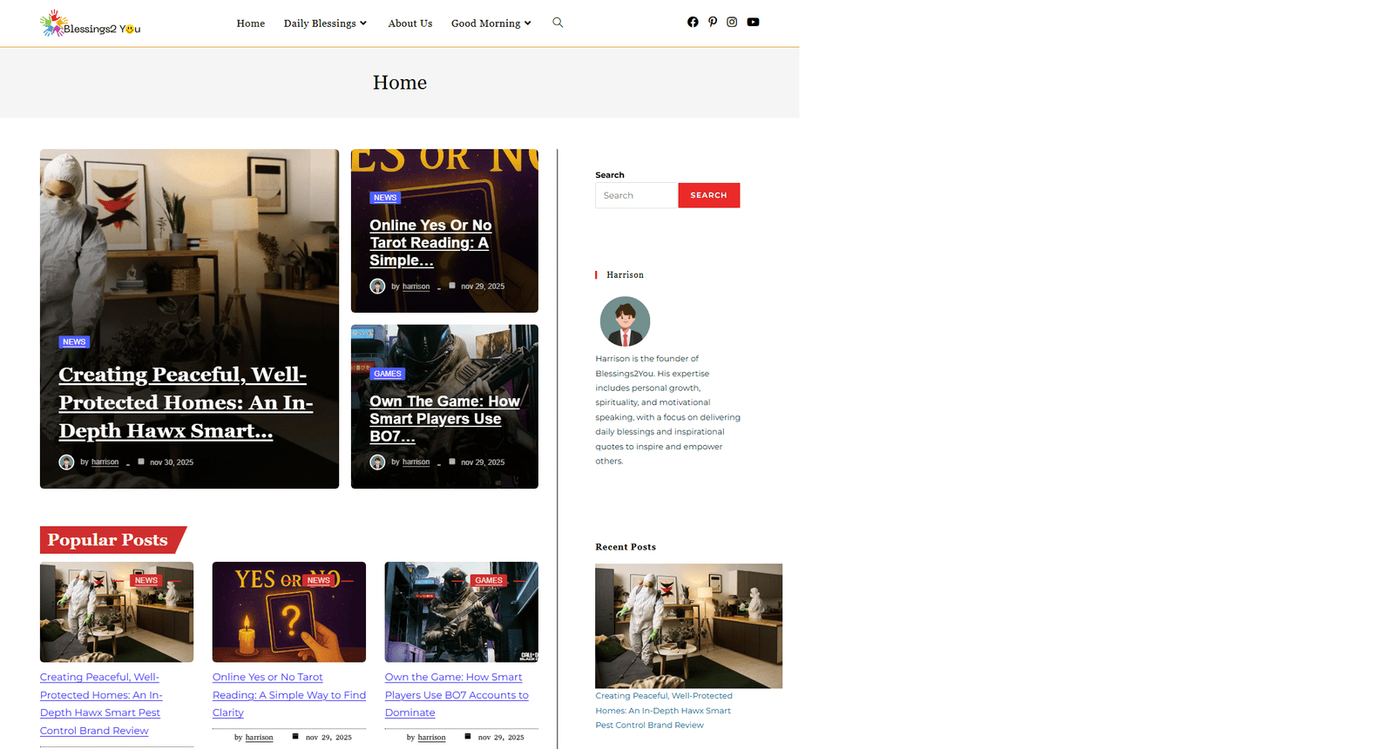Click the Yes or No tarot popular post thumbnail

(288, 612)
